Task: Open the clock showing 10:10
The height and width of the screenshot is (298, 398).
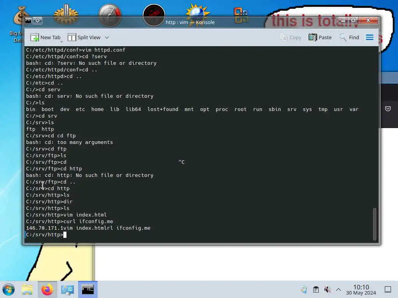Action: 361,289
